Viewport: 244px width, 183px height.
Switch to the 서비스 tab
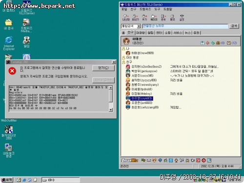click(x=178, y=33)
